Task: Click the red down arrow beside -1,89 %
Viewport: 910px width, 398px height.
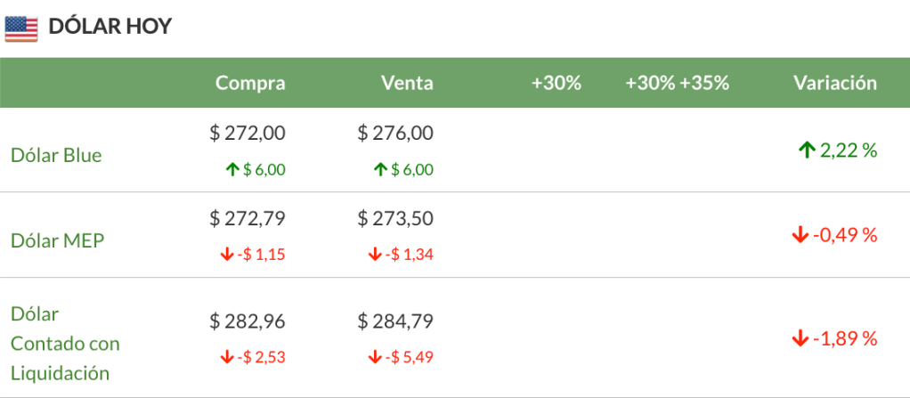Action: click(800, 338)
